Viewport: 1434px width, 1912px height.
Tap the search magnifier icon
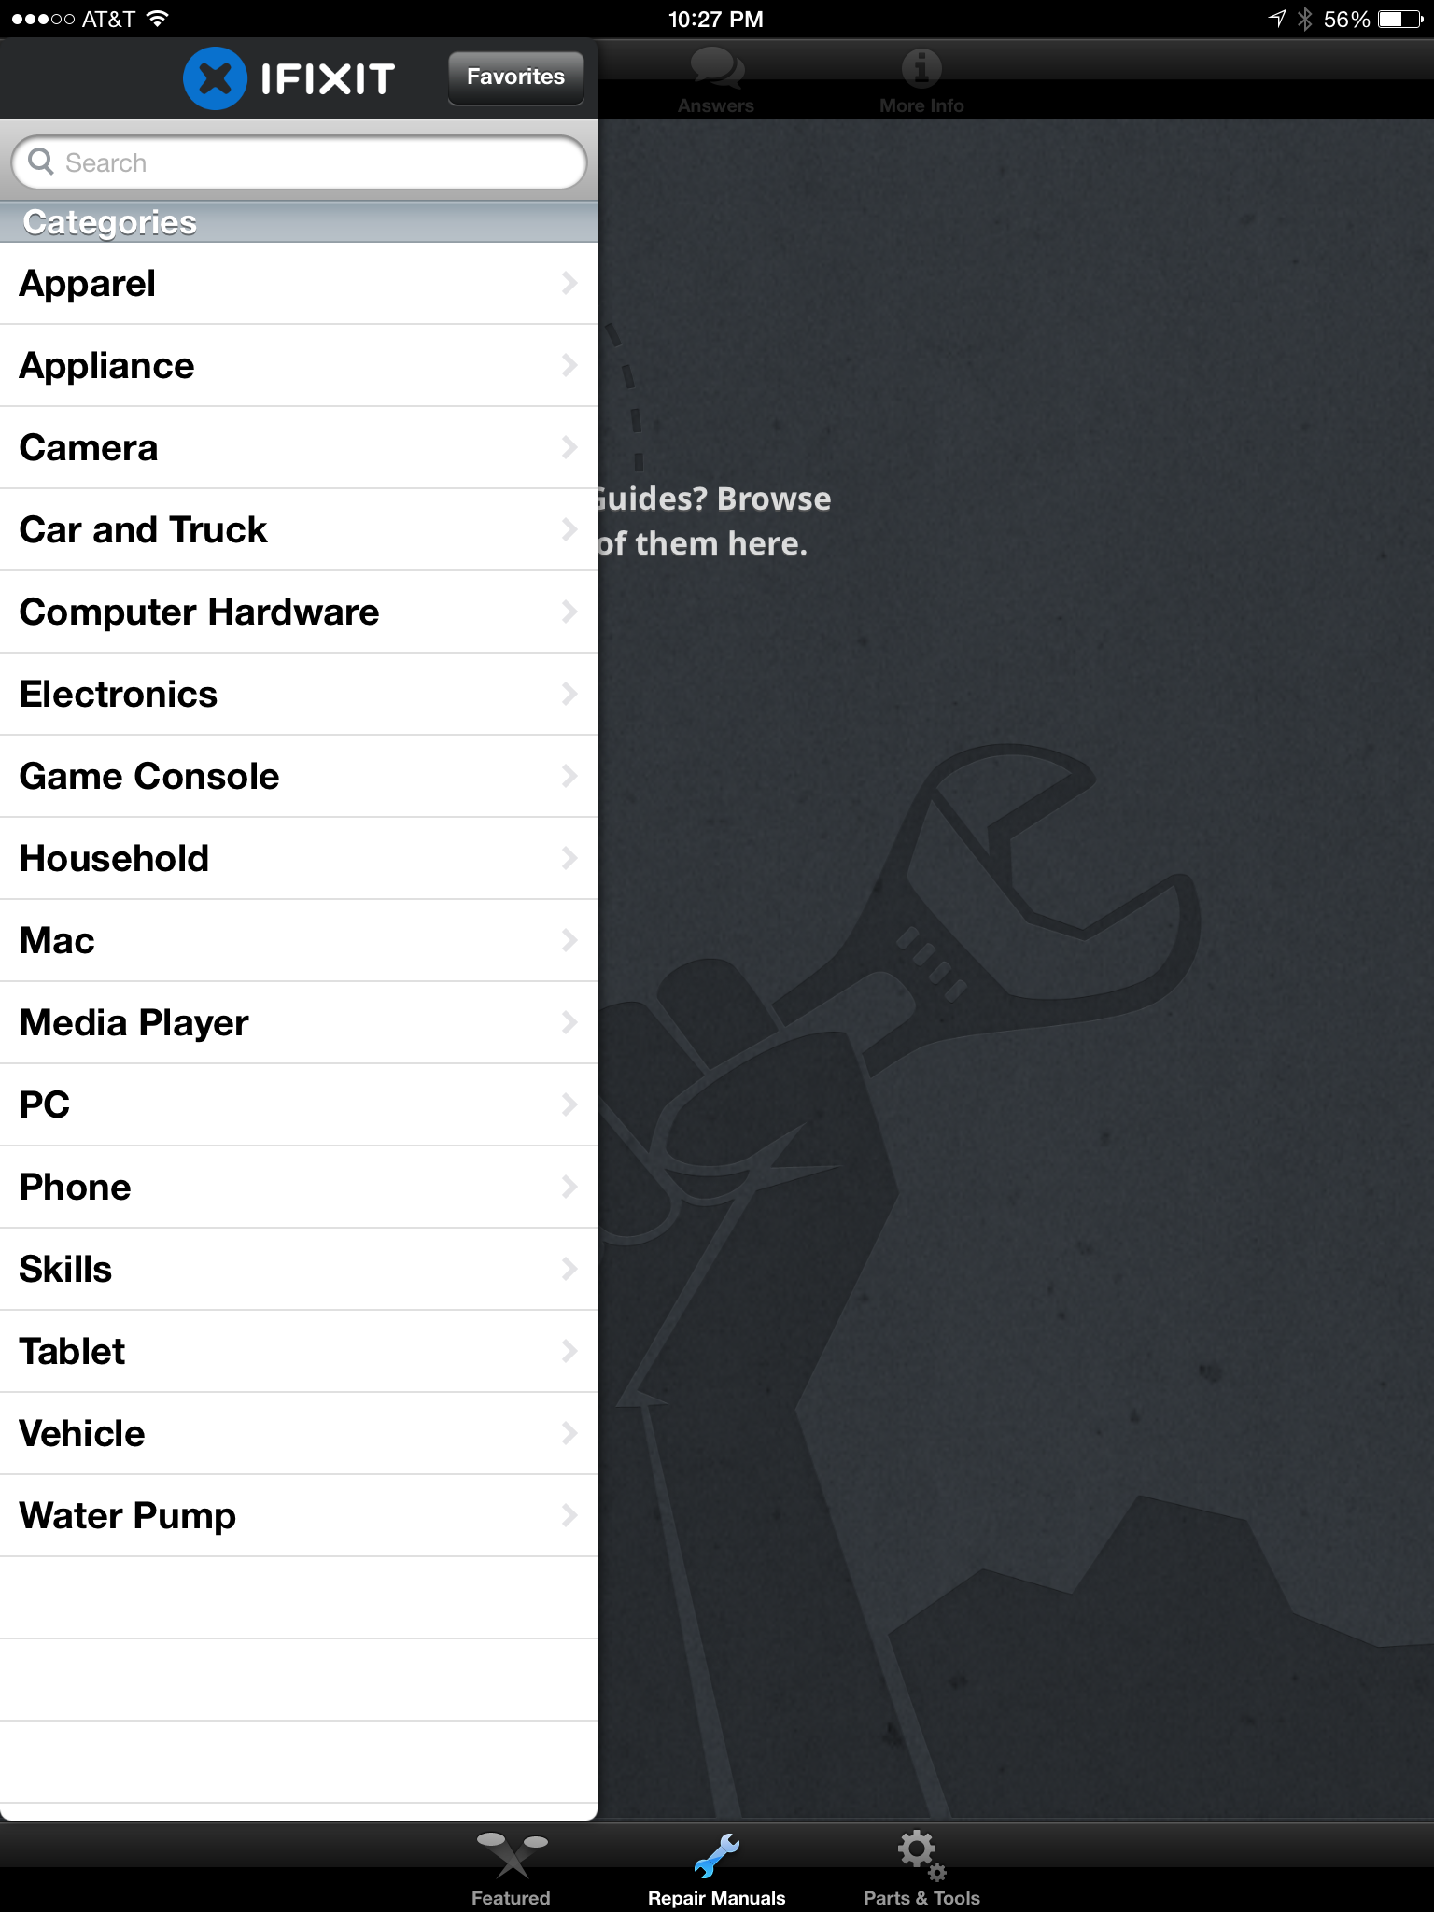pyautogui.click(x=41, y=162)
